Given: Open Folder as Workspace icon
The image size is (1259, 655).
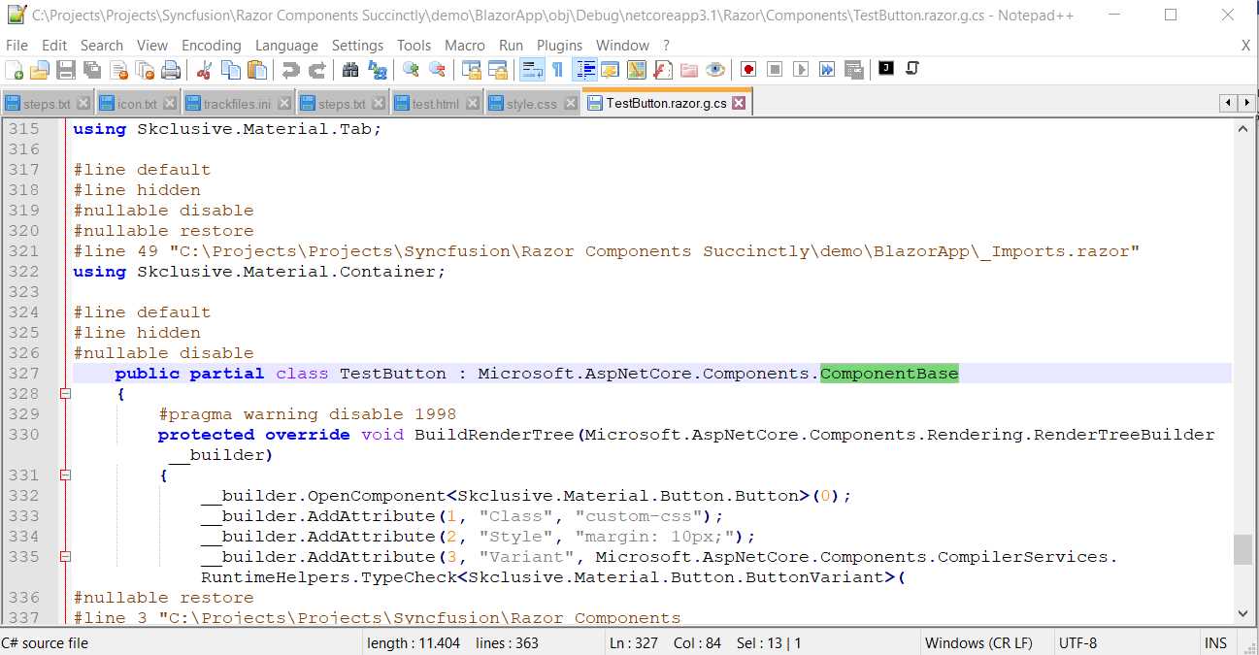Looking at the screenshot, I should point(689,69).
